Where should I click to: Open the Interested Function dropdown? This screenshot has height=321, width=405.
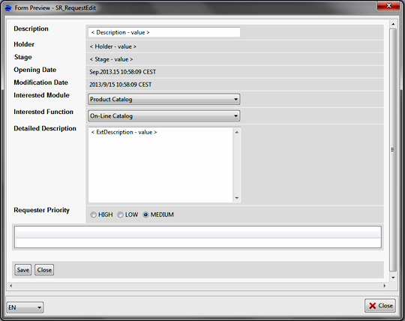pos(164,116)
